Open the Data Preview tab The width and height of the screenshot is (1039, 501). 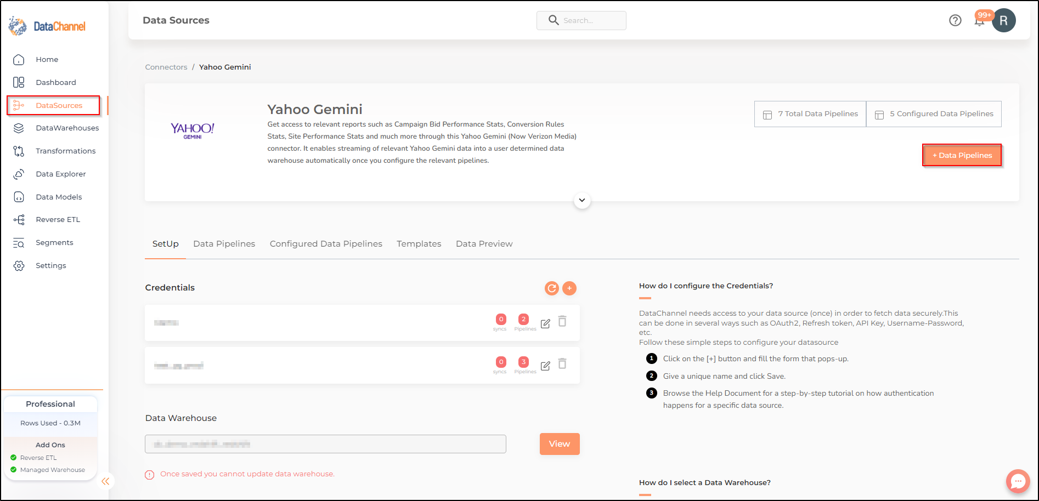click(x=484, y=244)
